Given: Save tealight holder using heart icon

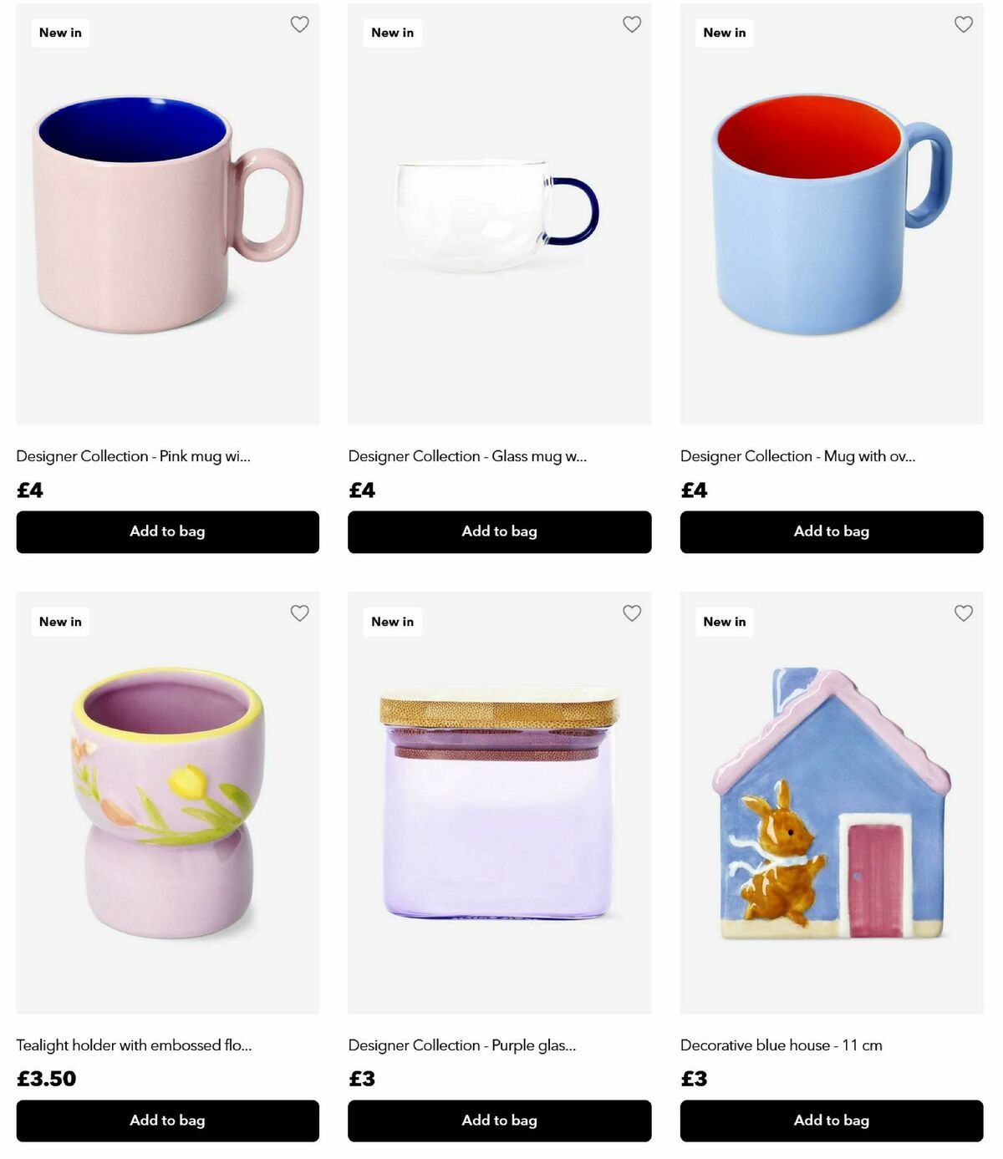Looking at the screenshot, I should tap(299, 613).
